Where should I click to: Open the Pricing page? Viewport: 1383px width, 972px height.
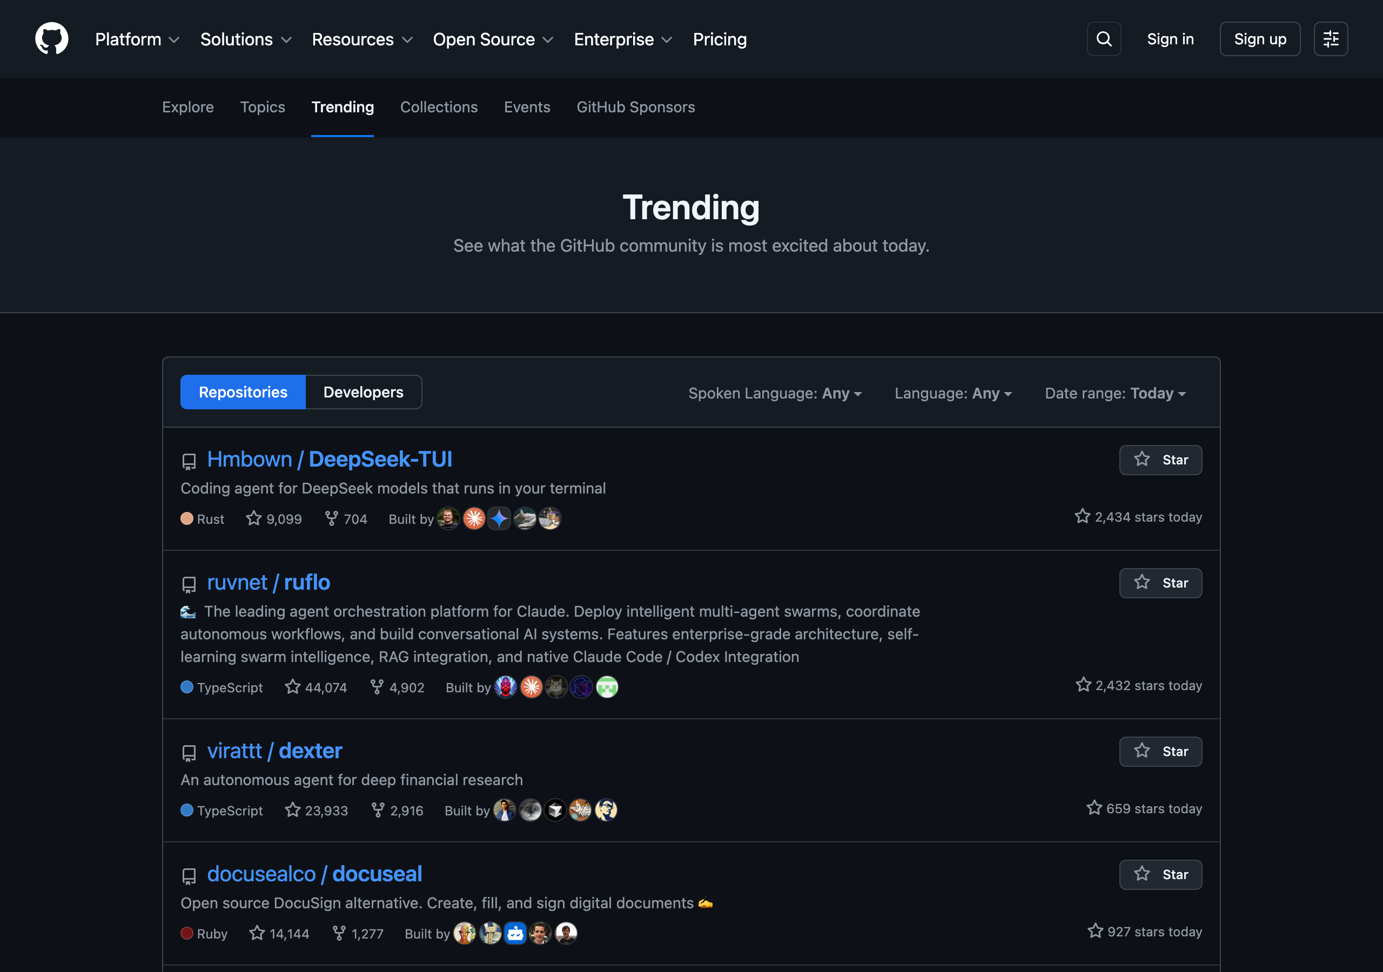click(720, 39)
